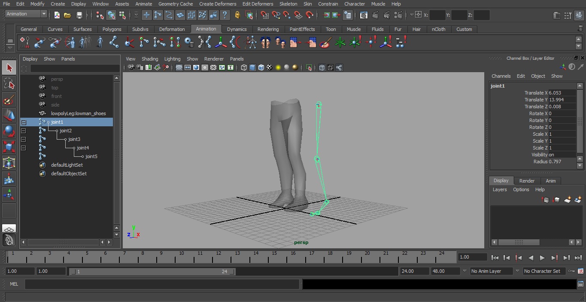Open the Layers menu in Layer Editor

click(x=500, y=189)
